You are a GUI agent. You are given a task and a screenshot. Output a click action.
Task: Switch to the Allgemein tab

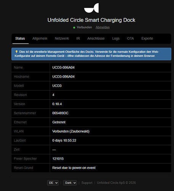tap(40, 39)
